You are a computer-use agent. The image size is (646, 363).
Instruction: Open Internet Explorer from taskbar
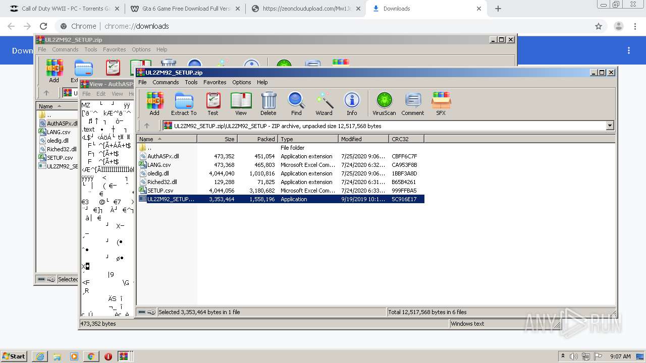[40, 356]
